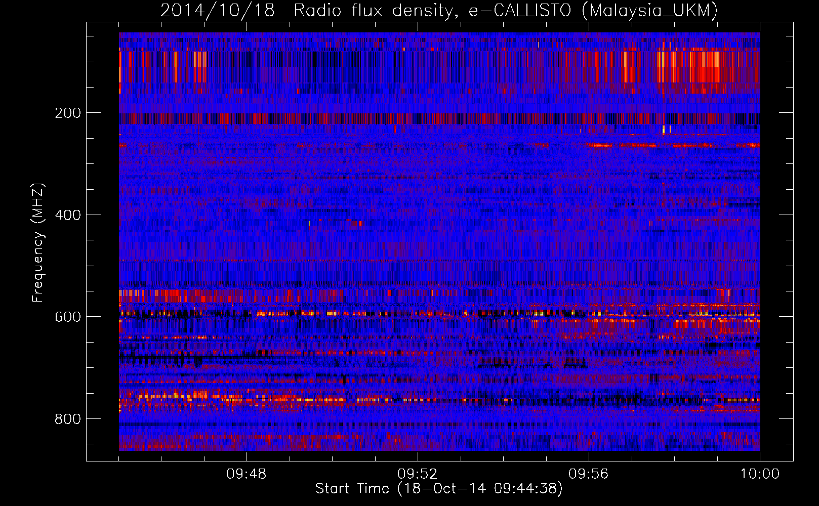Viewport: 819px width, 506px height.
Task: Click the '09:48' time tick label
Action: click(x=247, y=474)
